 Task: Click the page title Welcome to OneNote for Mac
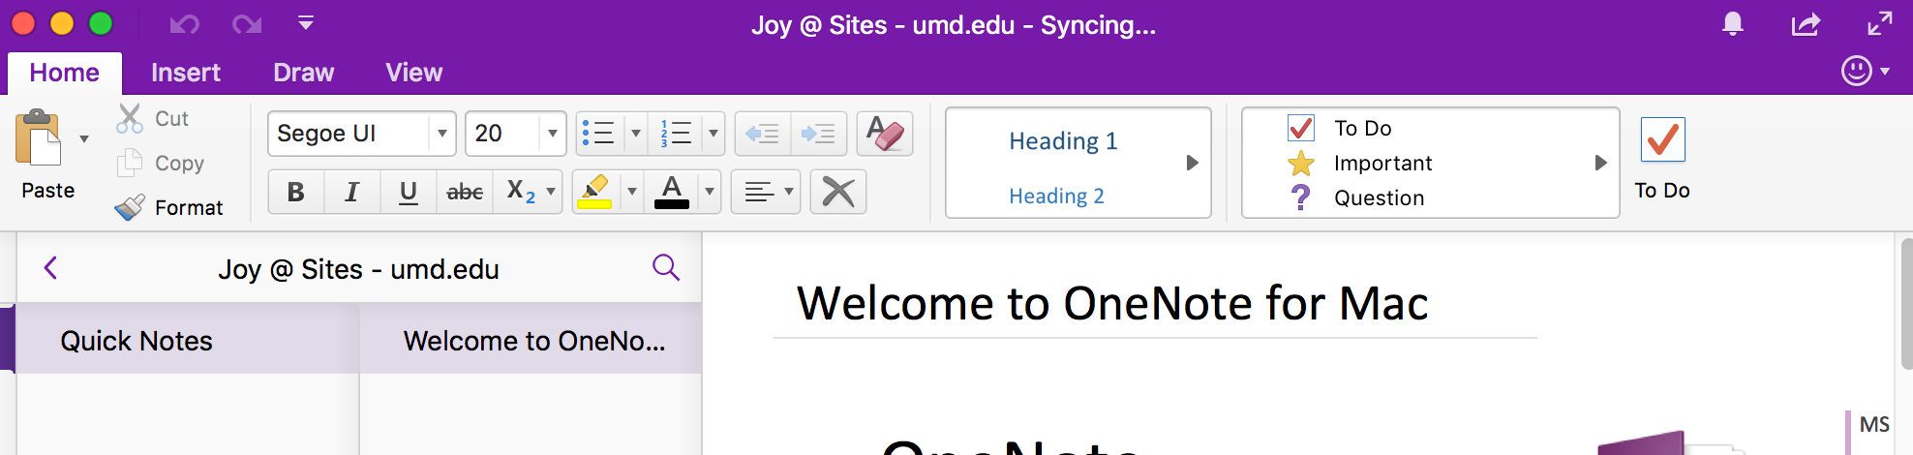click(x=1112, y=304)
